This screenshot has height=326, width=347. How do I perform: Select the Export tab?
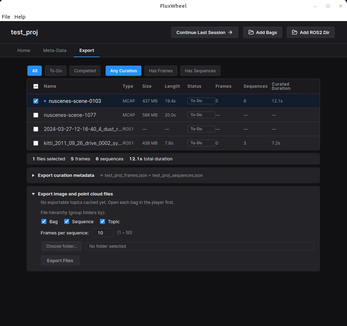pos(87,51)
